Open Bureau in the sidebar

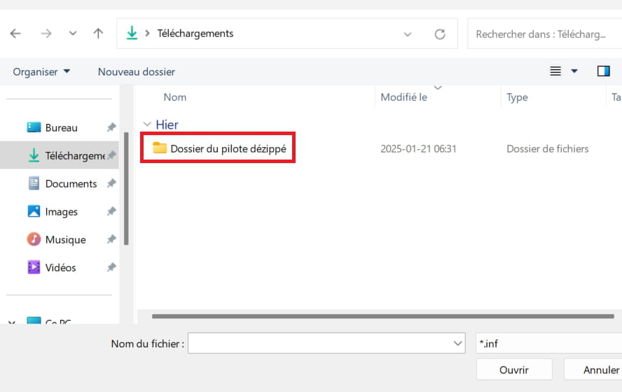(62, 127)
